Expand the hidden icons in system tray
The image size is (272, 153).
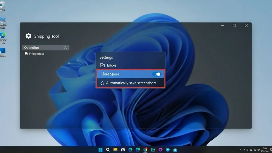pos(240,150)
